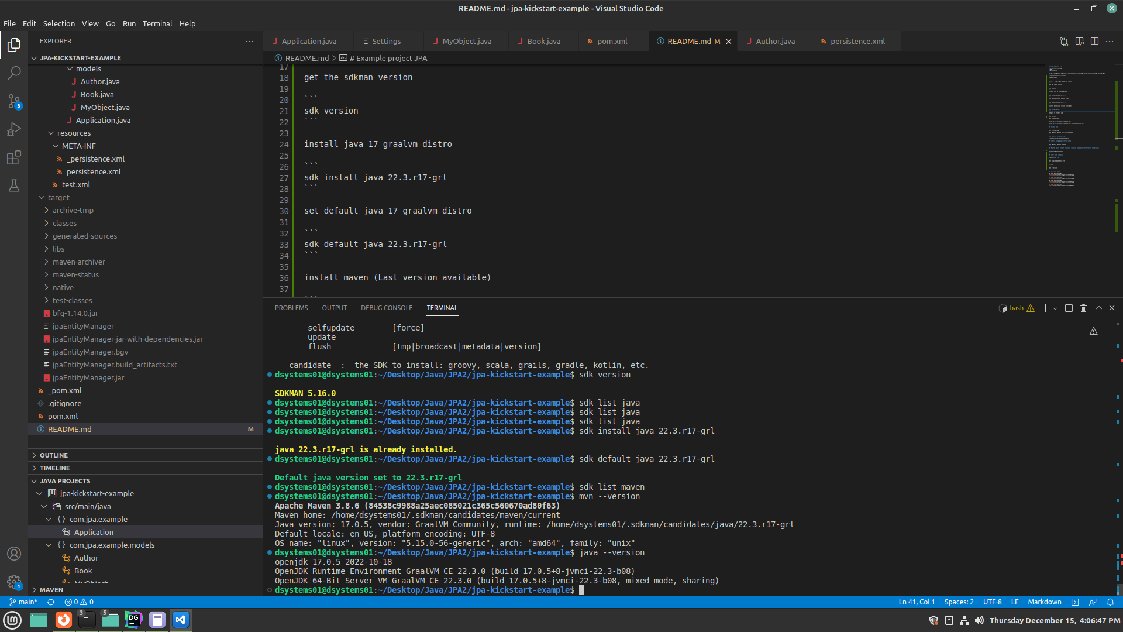This screenshot has width=1123, height=632.
Task: Expand the OUTLINE section
Action: coord(54,455)
